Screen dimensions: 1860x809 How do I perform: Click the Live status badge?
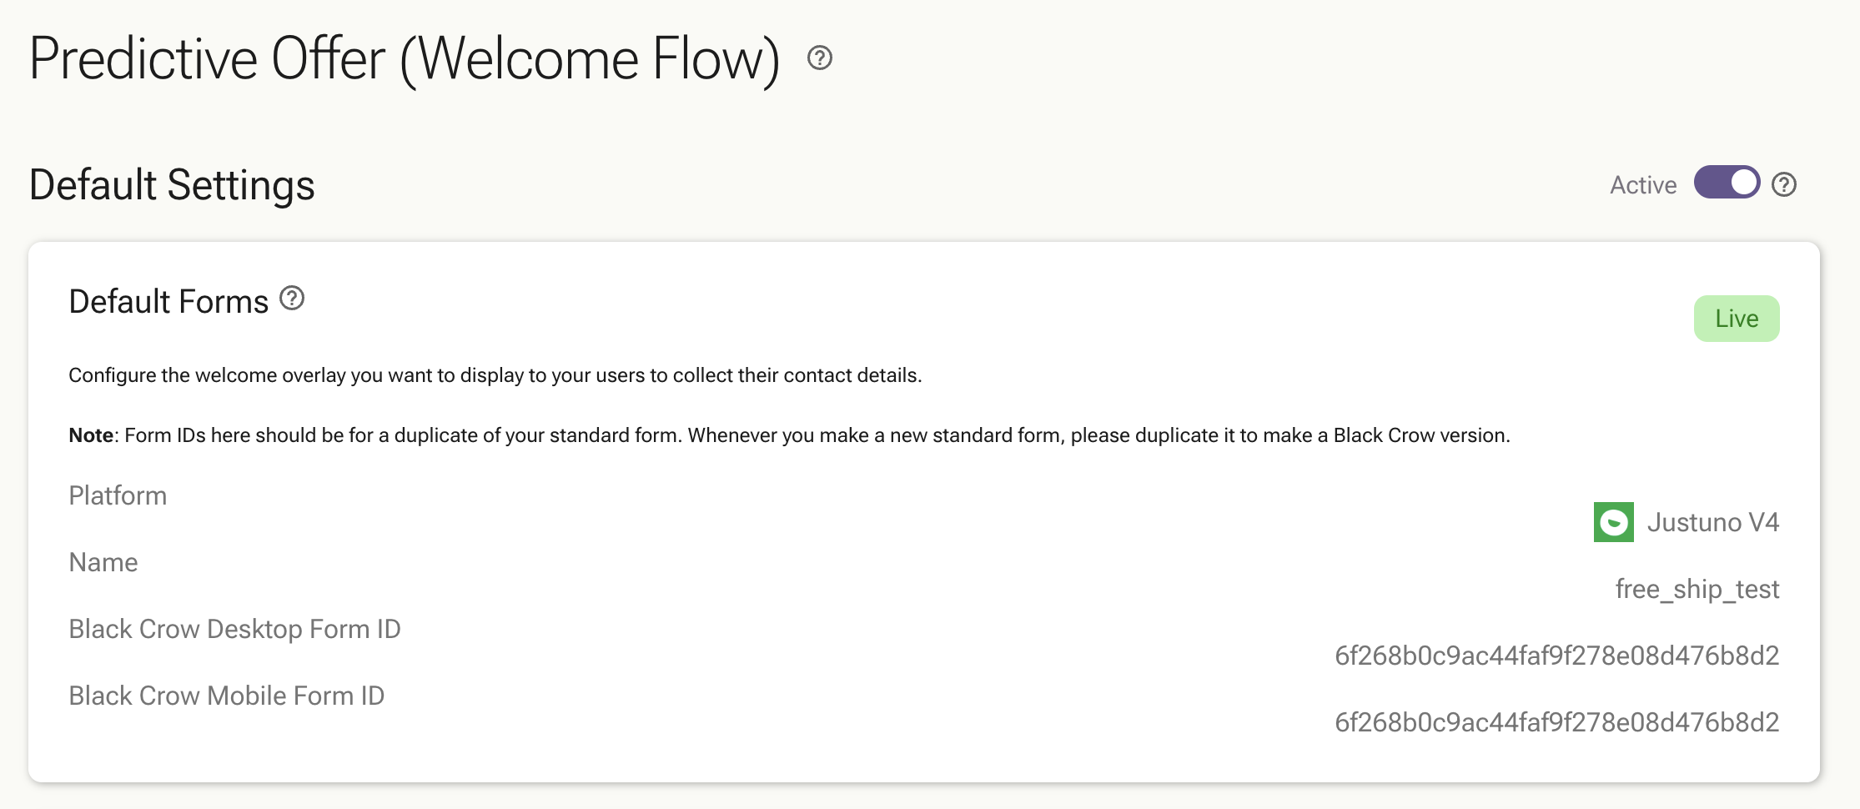pos(1737,319)
